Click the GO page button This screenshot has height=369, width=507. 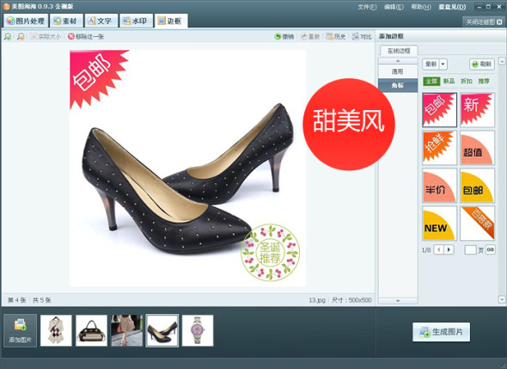point(490,249)
